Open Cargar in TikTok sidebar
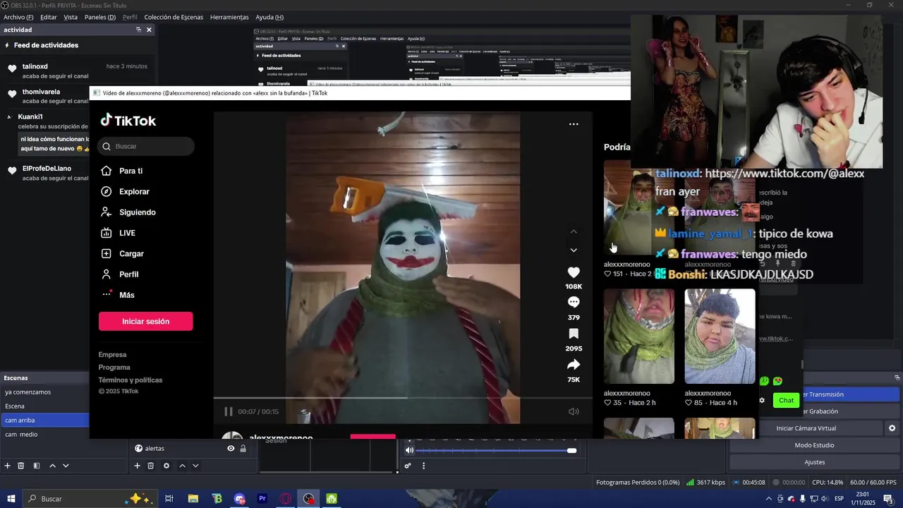 click(x=123, y=253)
